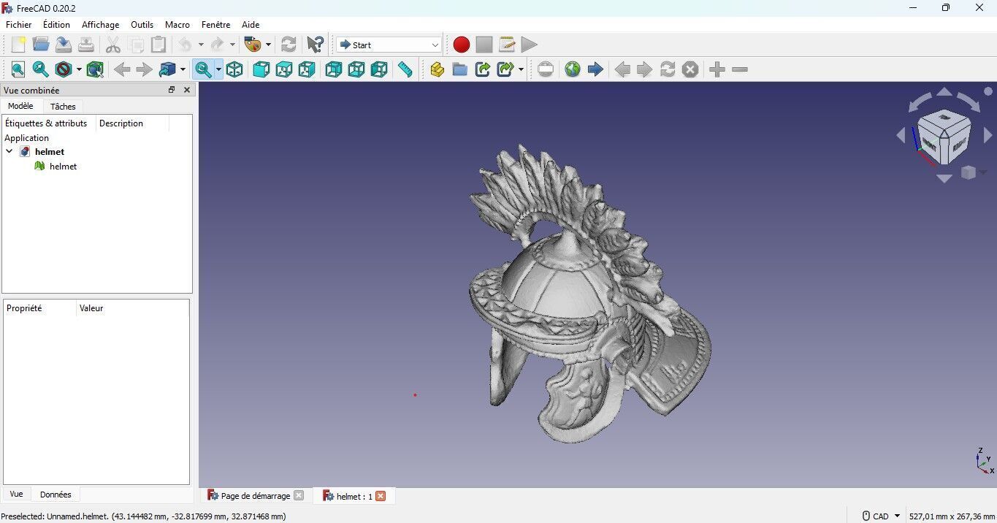Expand the linked object navigation dropdown
The image size is (997, 523).
pyautogui.click(x=183, y=69)
